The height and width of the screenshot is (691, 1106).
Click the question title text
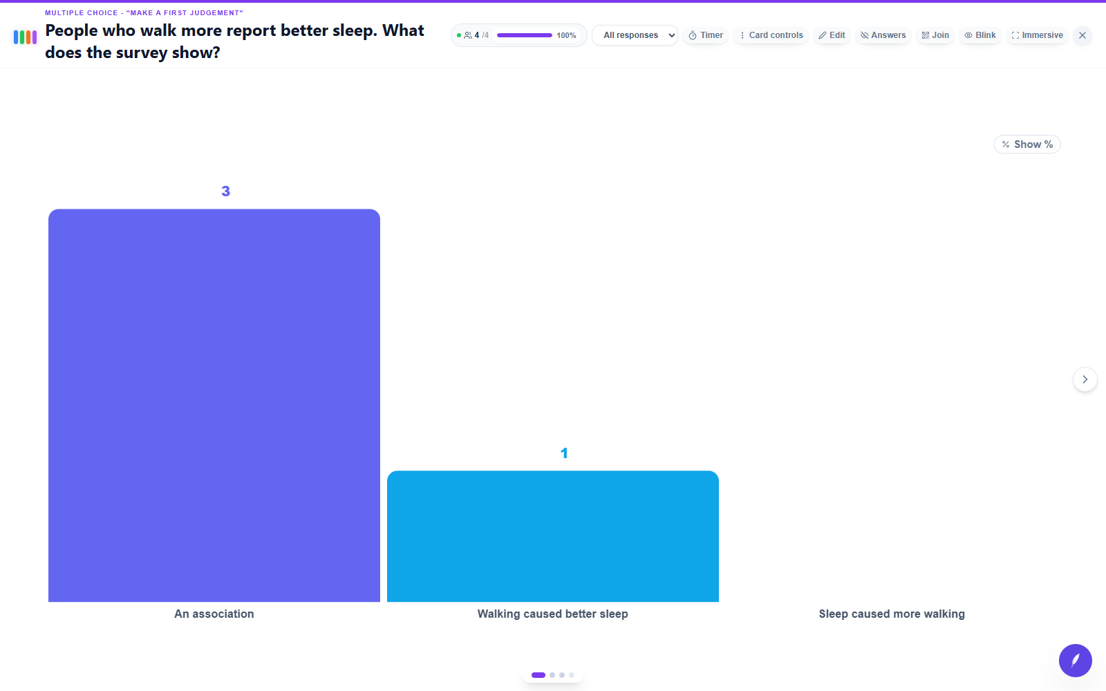click(235, 41)
